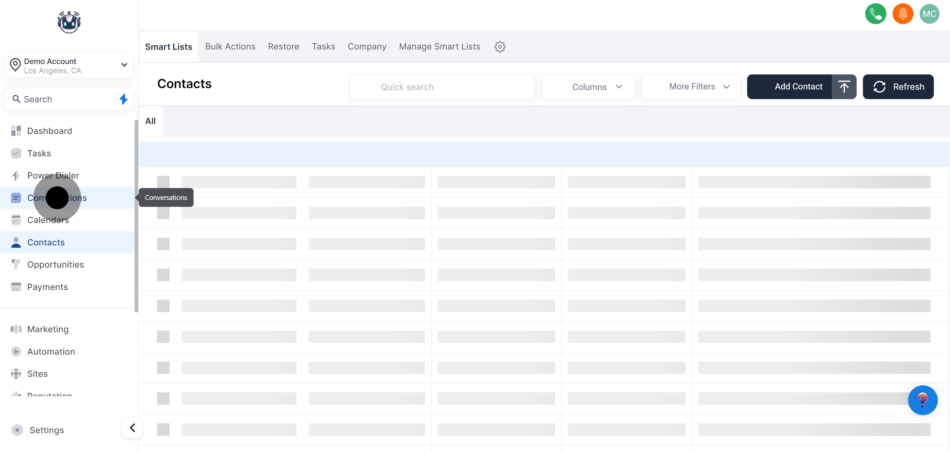Open the Payments section
This screenshot has height=451, width=950.
(x=47, y=287)
